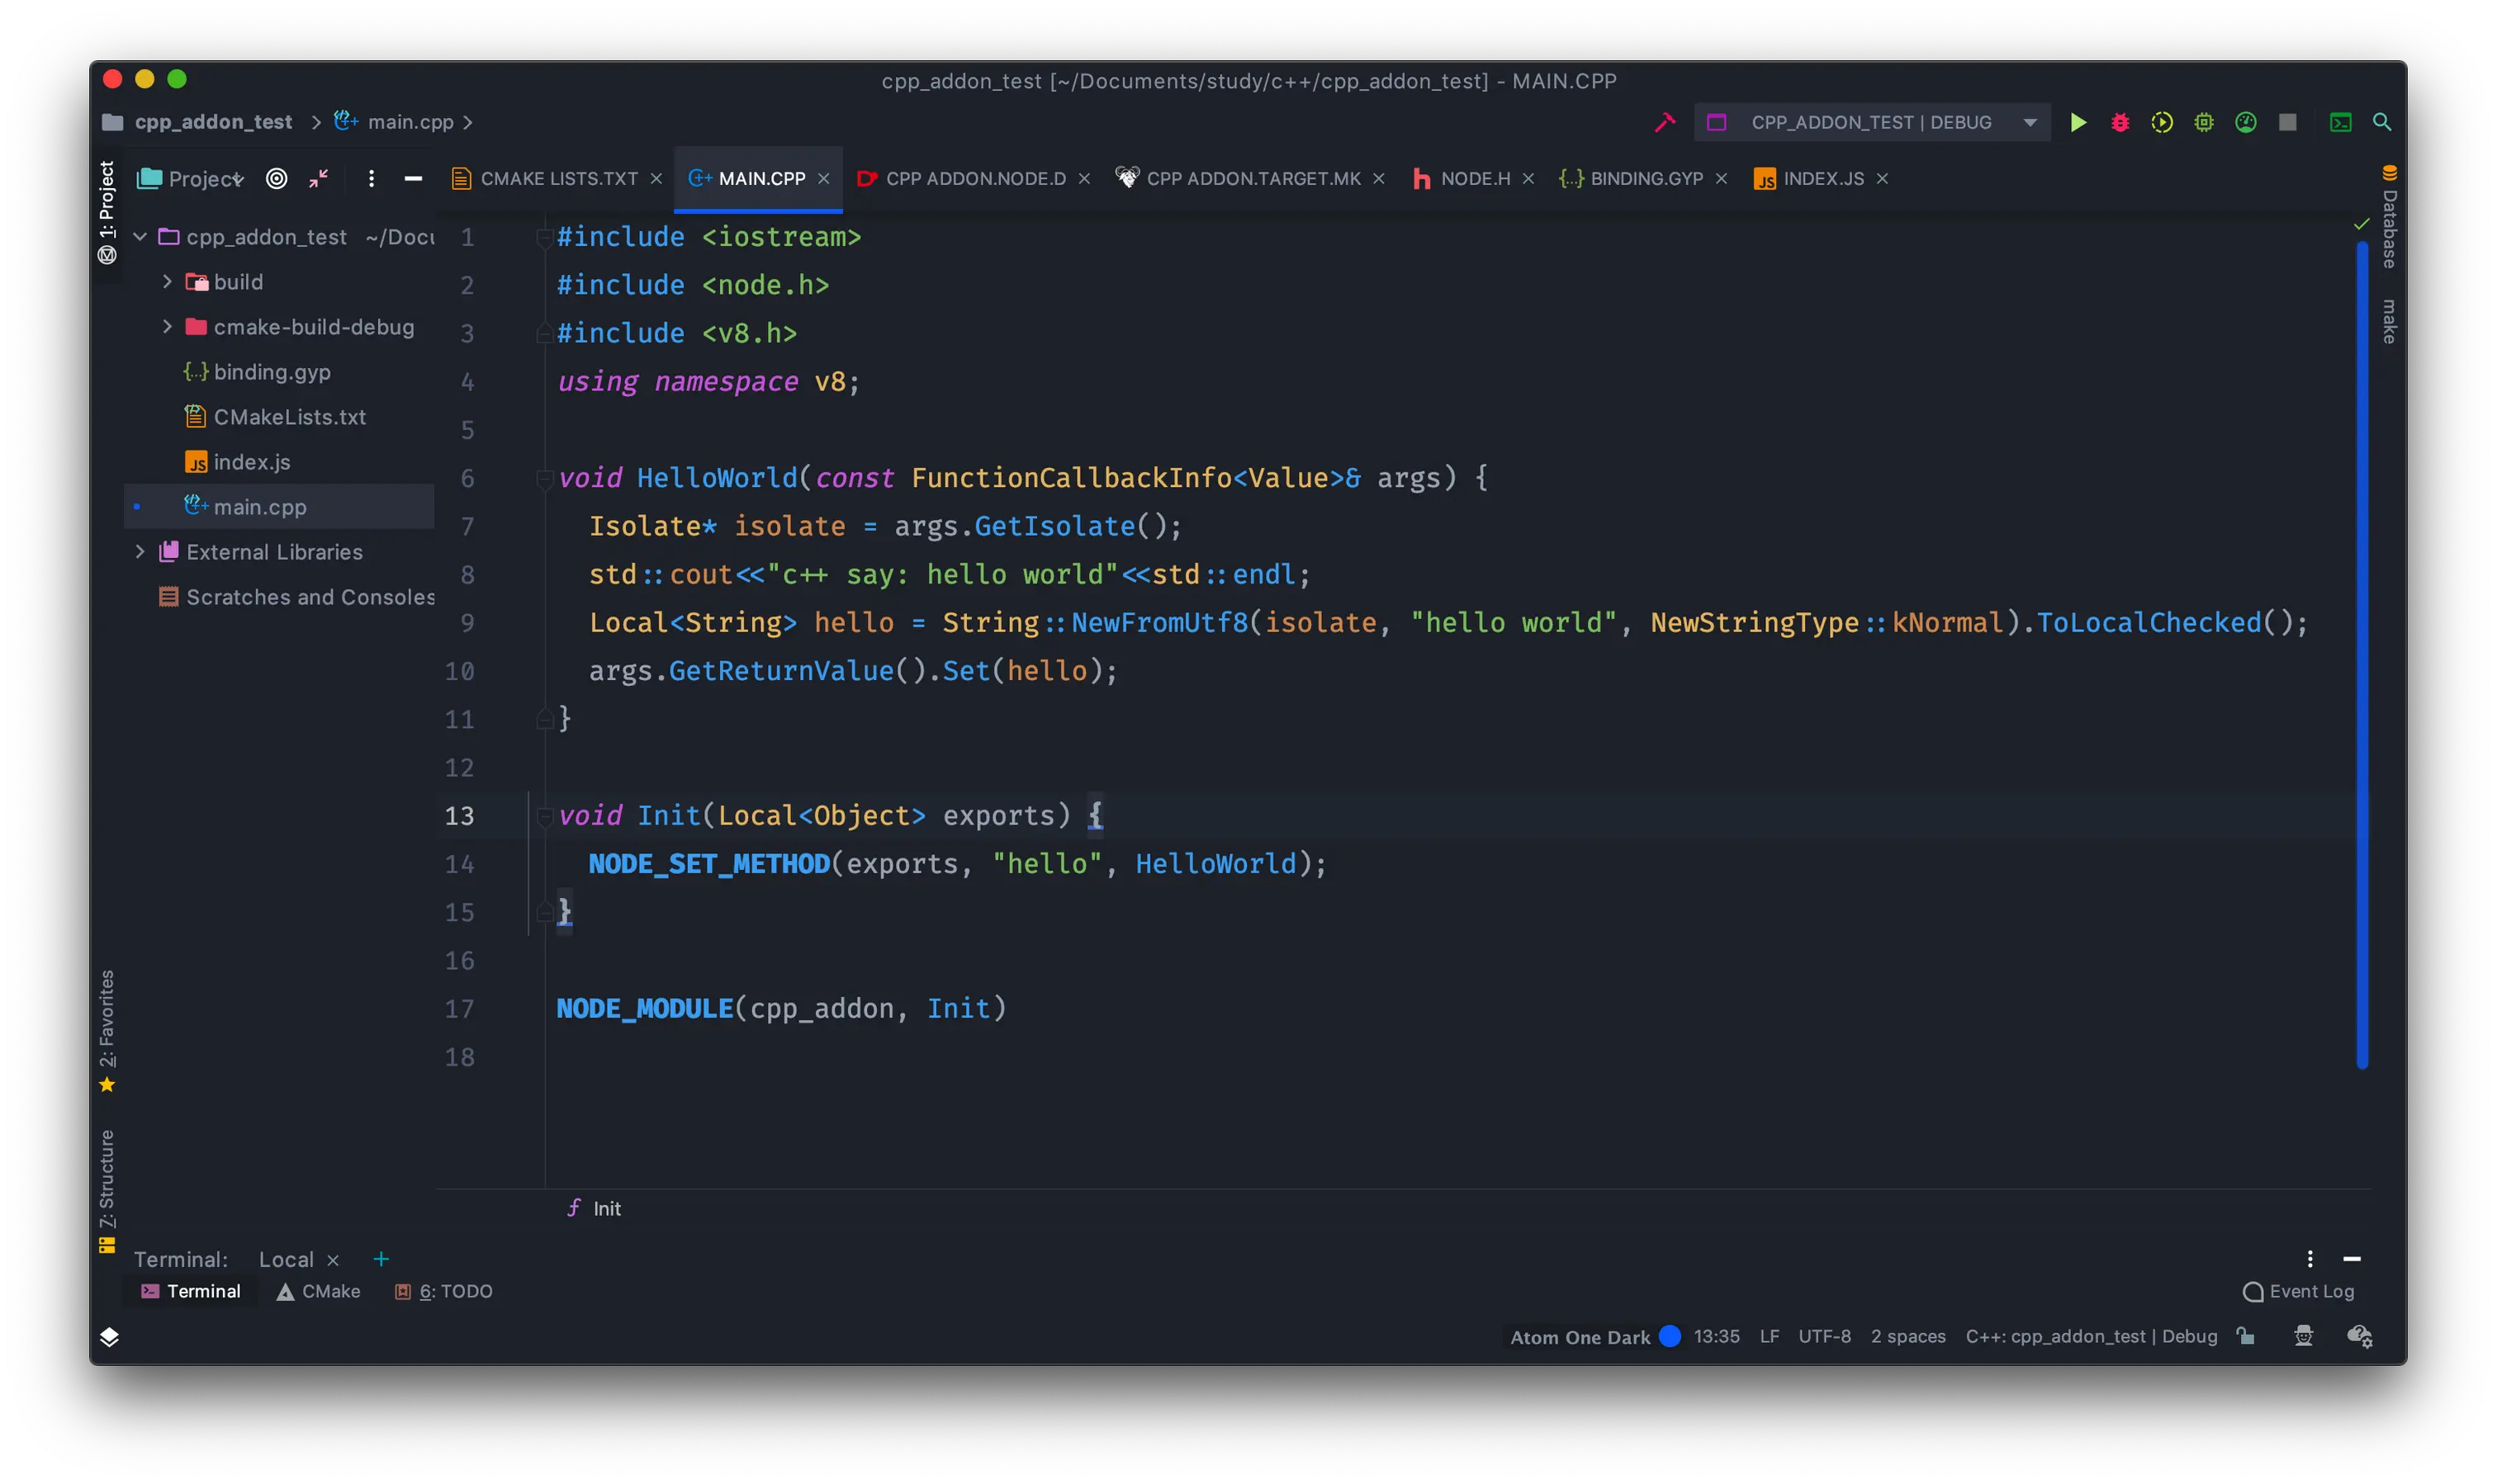The image size is (2497, 1484).
Task: Open the build hammer icon
Action: point(1664,121)
